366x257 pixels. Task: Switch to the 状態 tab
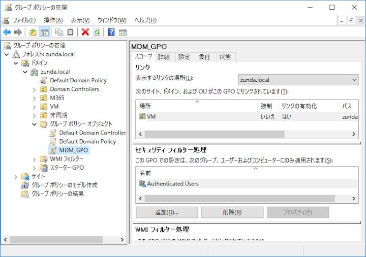[225, 57]
